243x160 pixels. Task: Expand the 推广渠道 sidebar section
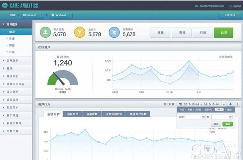pyautogui.click(x=16, y=116)
